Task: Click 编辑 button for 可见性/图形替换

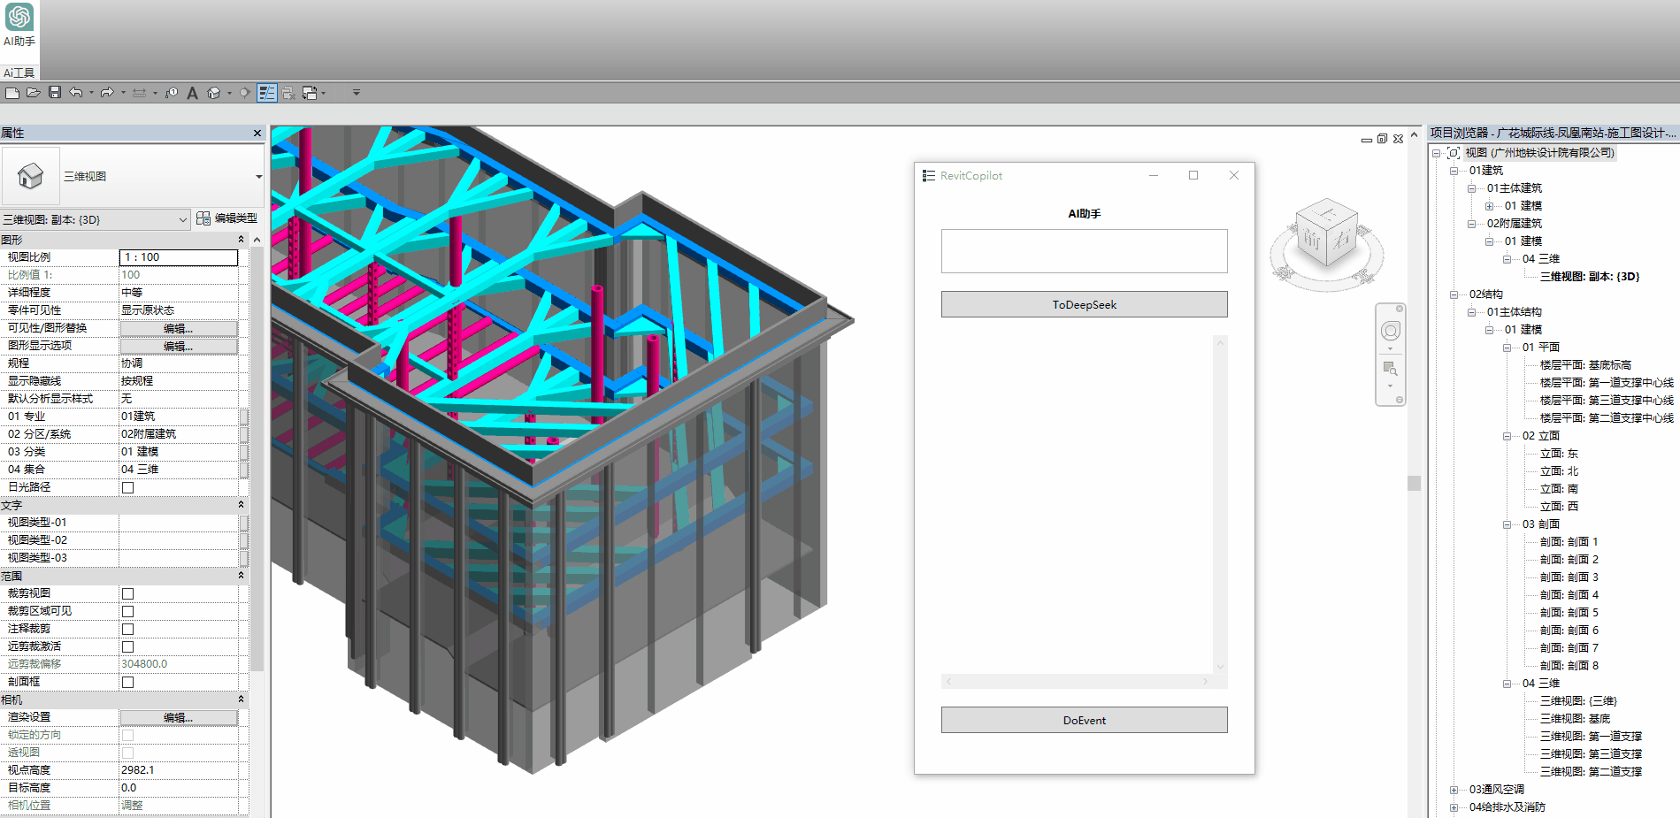Action: [178, 328]
